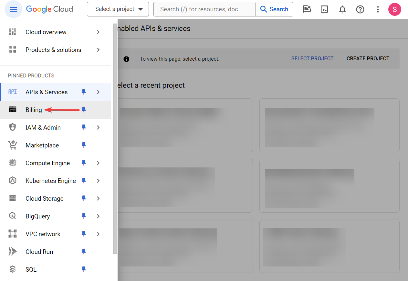Click the Products & solutions grid icon
Image resolution: width=408 pixels, height=281 pixels.
[x=13, y=49]
